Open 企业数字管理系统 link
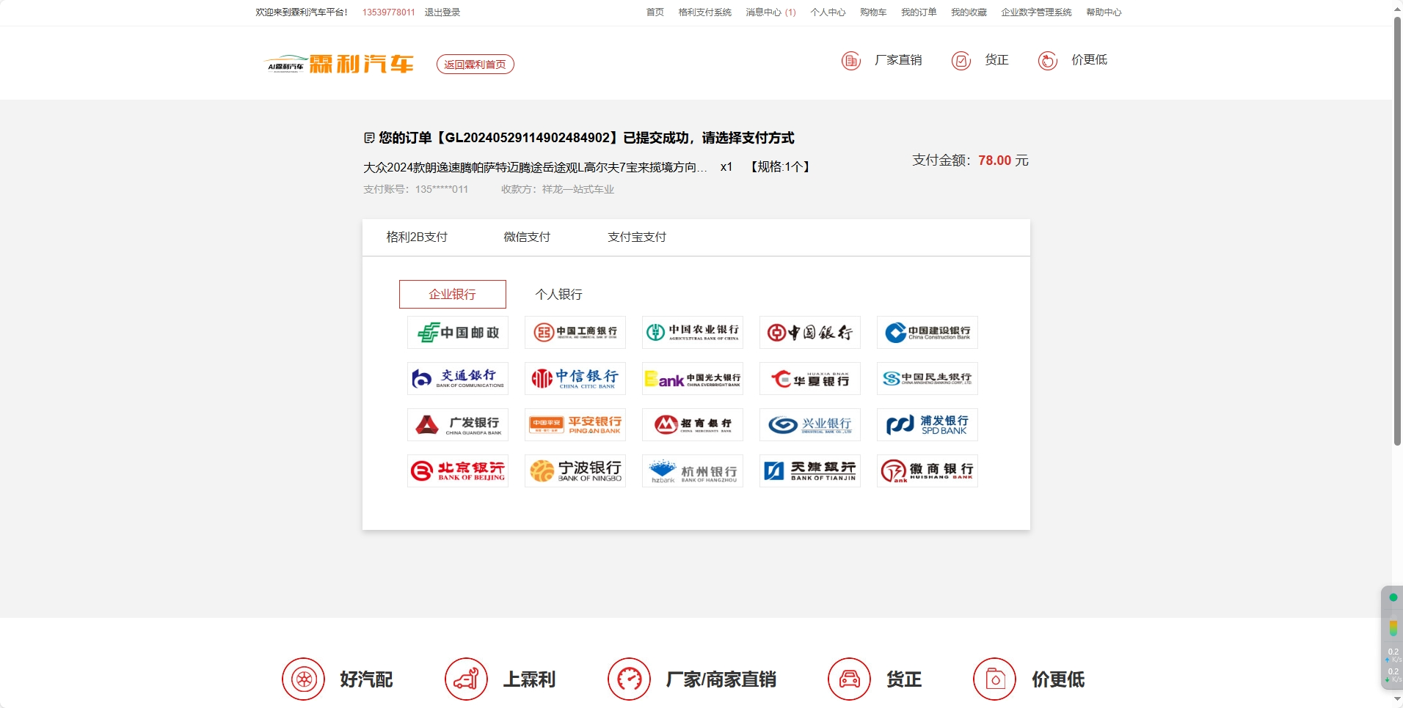Screen dimensions: 1403x708 [1036, 12]
